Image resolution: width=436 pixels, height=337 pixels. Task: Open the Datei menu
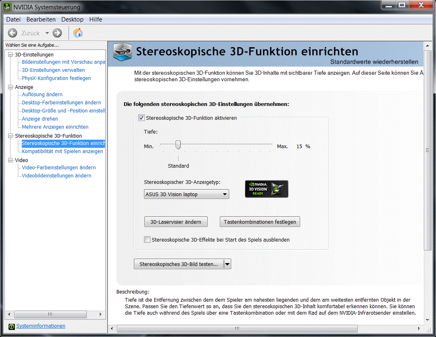click(13, 19)
